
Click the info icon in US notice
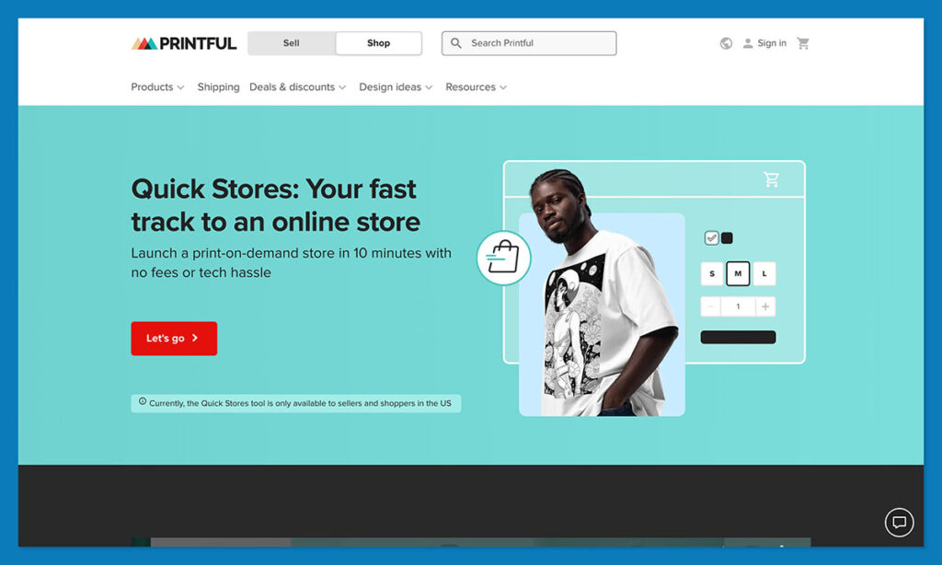[143, 401]
